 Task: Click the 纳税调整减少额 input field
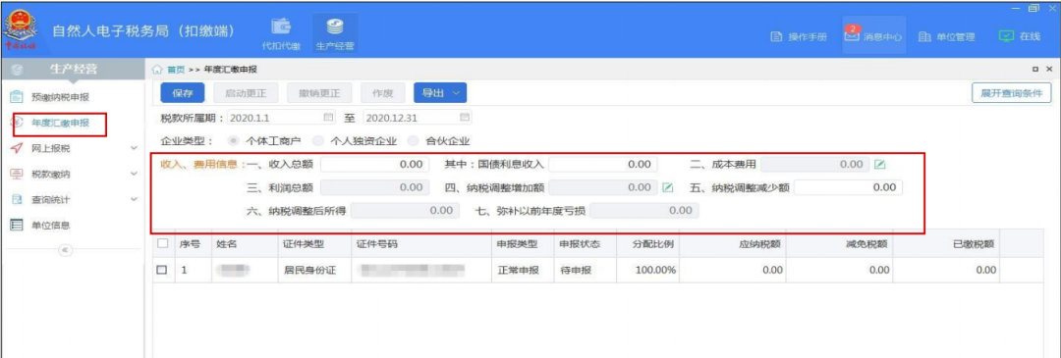849,187
